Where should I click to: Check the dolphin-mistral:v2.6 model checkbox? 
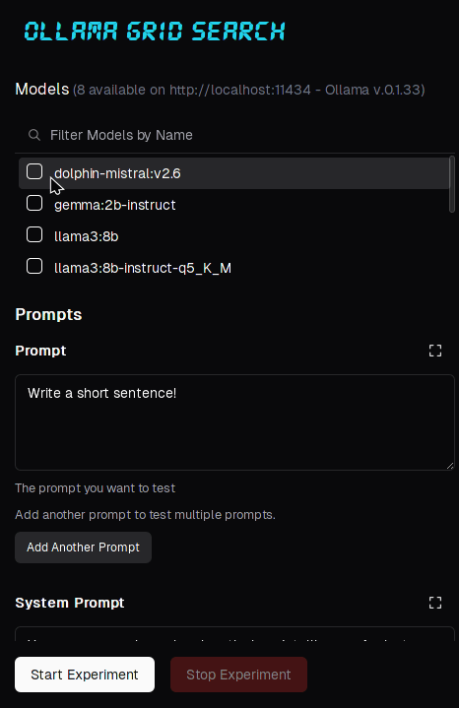tap(34, 171)
